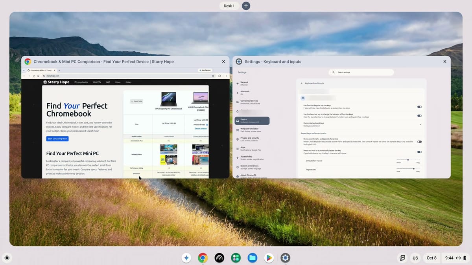This screenshot has height=265, width=472.
Task: Add a new desk with the plus button
Action: (x=246, y=6)
